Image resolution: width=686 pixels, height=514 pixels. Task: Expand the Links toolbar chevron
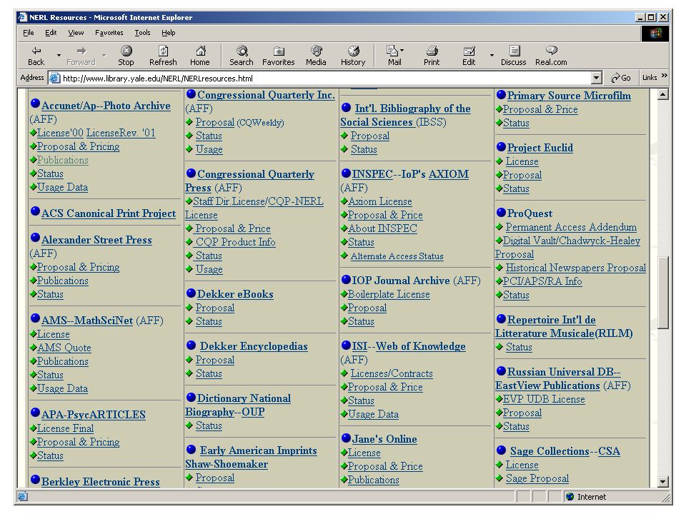[665, 76]
